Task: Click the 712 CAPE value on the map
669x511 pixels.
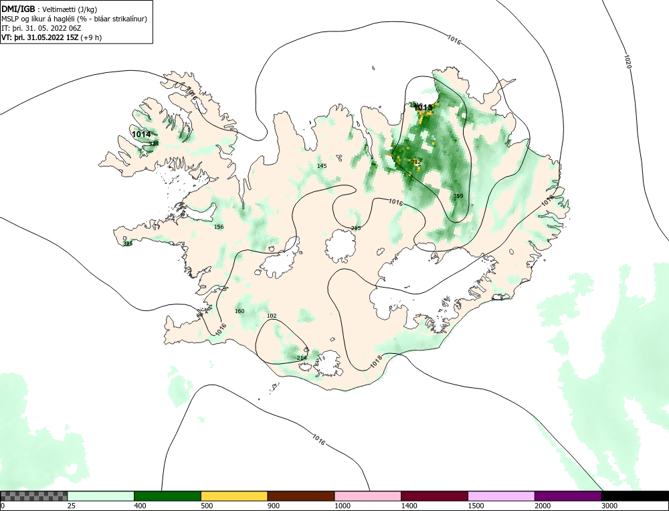Action: tap(416, 162)
